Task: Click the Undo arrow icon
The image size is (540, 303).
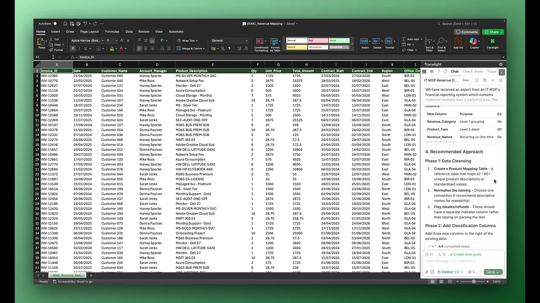Action: [85, 24]
